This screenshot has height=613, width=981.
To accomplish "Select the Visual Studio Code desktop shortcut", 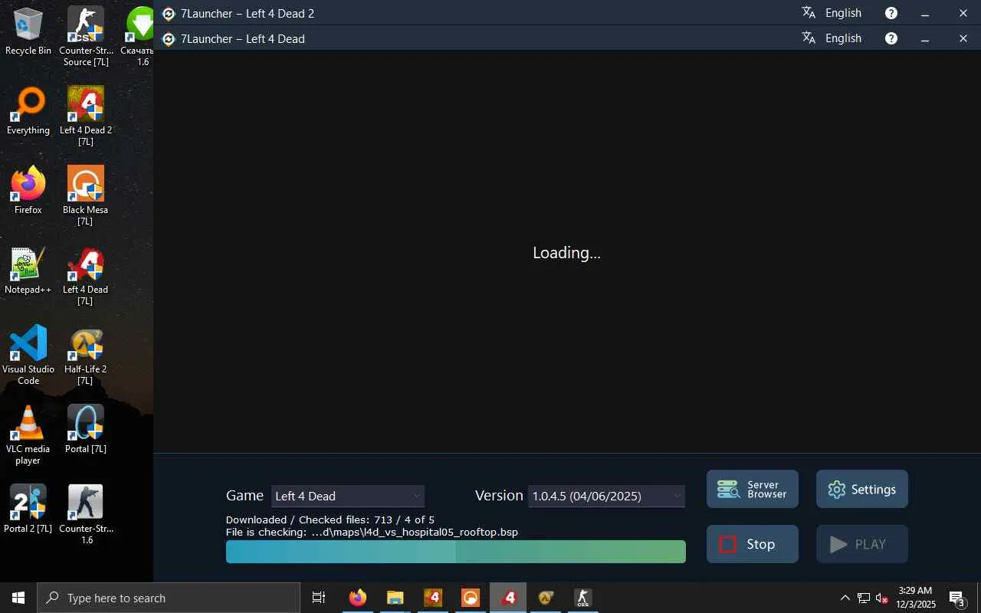I will [28, 355].
